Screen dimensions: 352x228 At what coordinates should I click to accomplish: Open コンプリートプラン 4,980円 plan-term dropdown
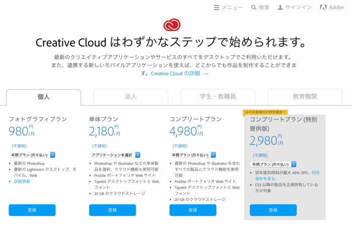193,155
